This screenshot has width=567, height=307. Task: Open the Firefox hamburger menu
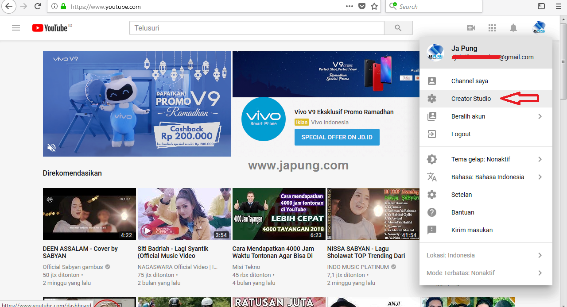click(558, 6)
